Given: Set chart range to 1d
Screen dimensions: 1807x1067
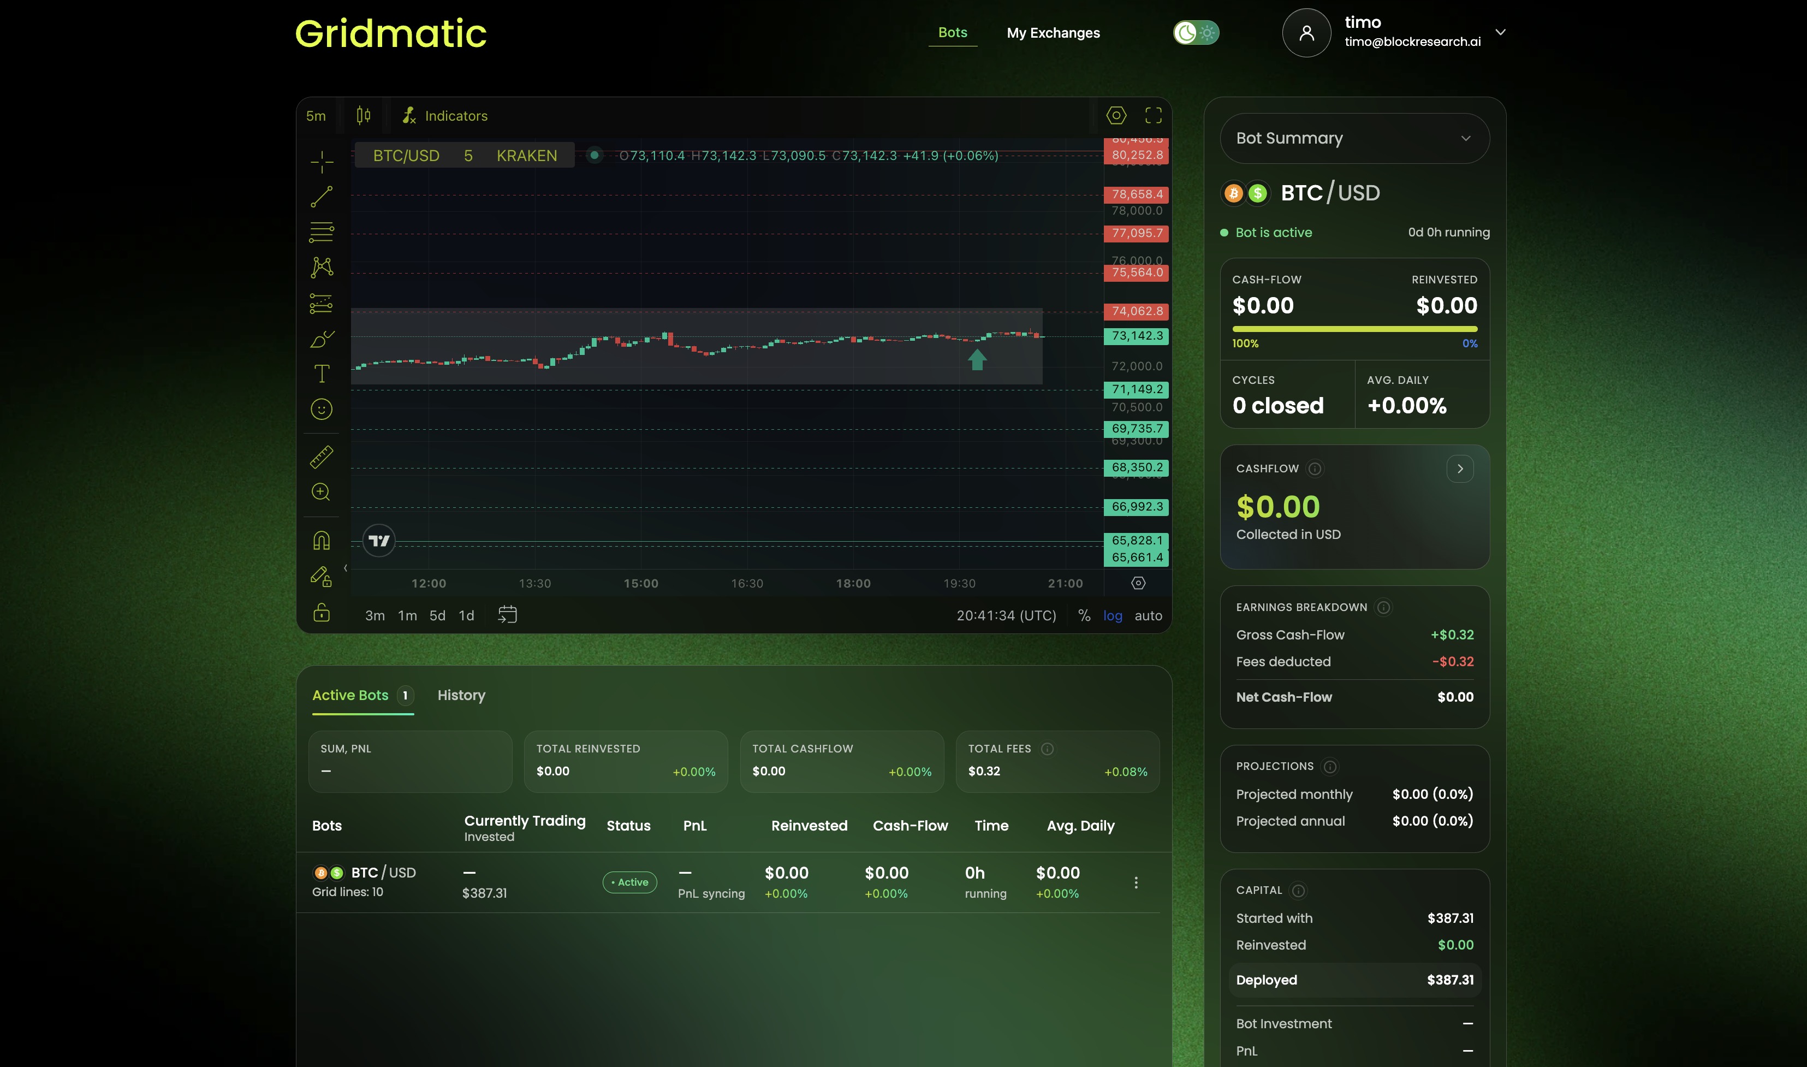Looking at the screenshot, I should [466, 615].
